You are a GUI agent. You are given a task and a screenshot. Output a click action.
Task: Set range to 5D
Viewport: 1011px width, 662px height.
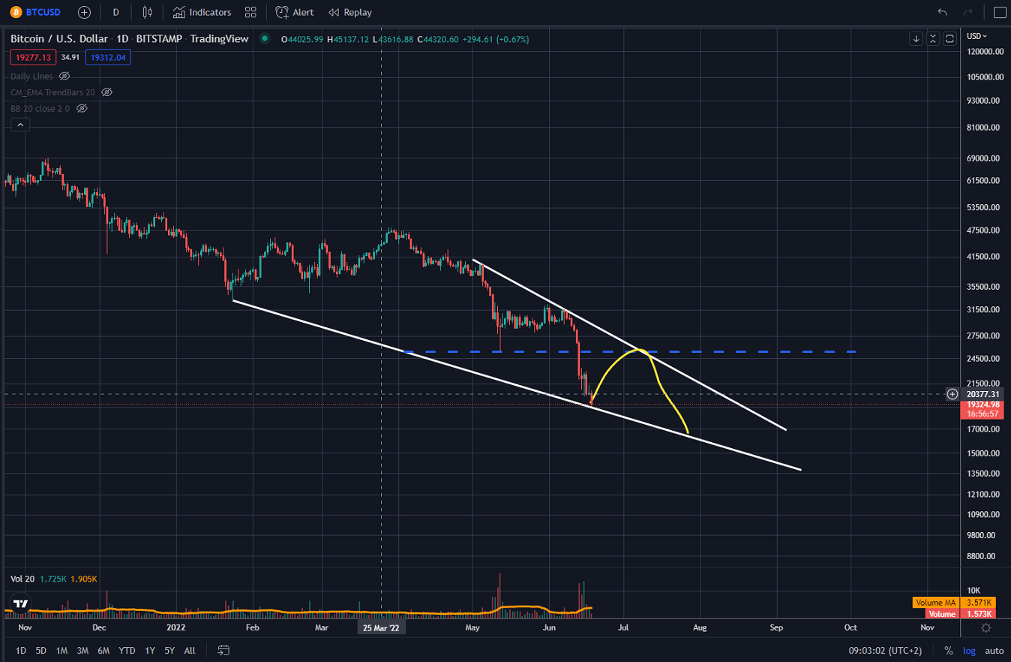(x=40, y=651)
